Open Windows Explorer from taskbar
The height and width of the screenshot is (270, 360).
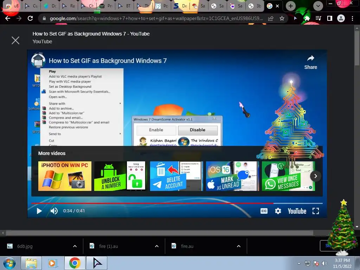(31, 263)
